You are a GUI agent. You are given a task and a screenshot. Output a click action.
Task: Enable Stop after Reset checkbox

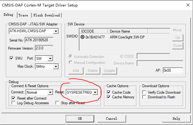(57, 103)
